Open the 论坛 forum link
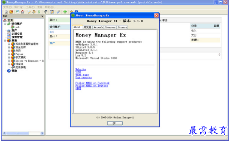 (x=78, y=72)
